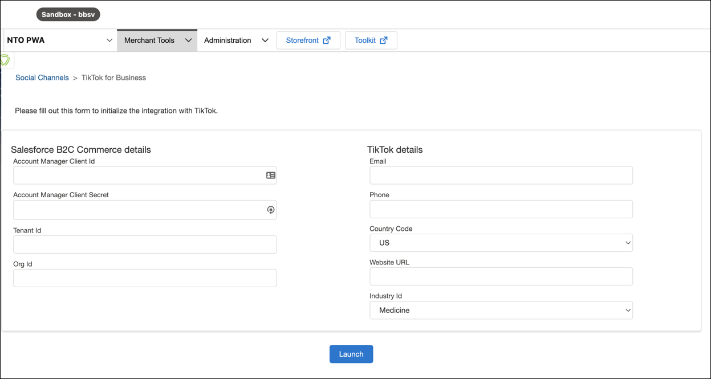Click the Org Id label

coord(23,264)
